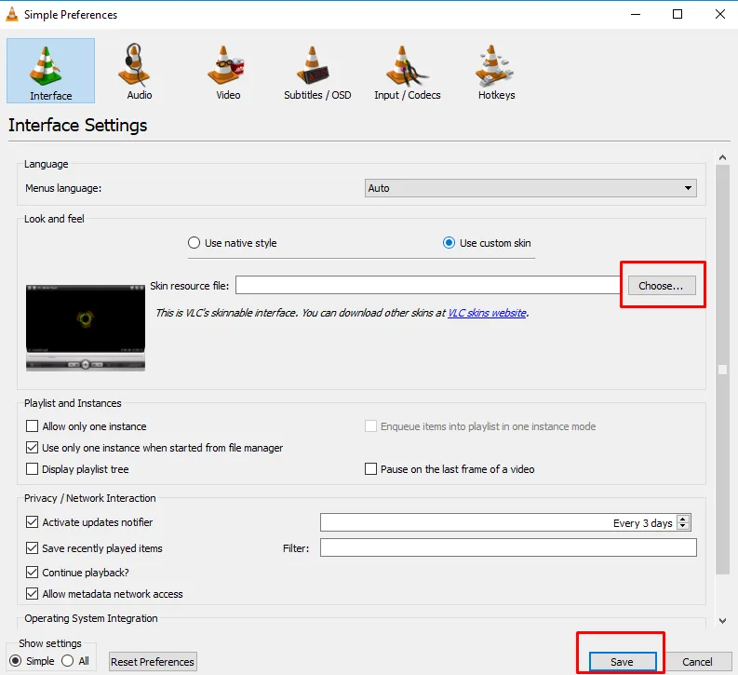Maximize the Simple Preferences window
The width and height of the screenshot is (738, 675).
click(678, 14)
